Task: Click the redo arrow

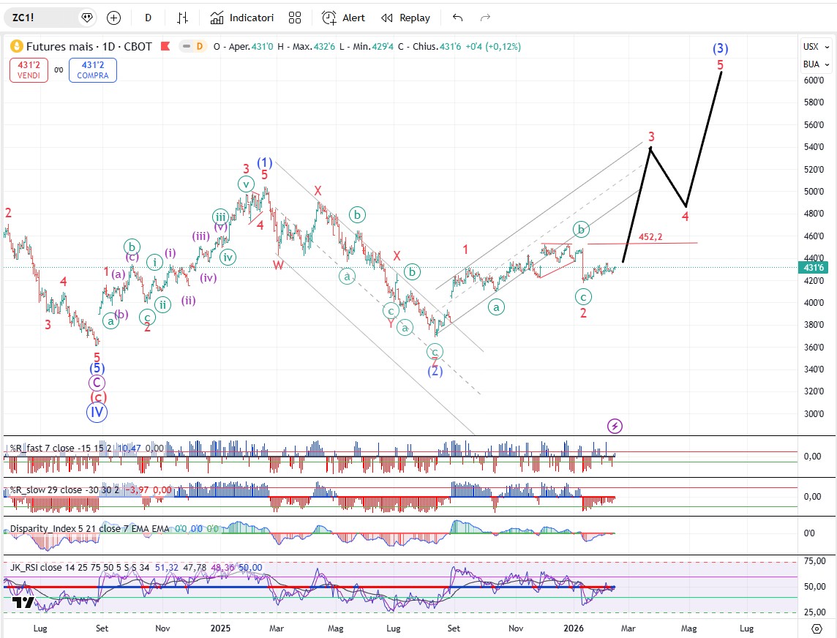Action: coord(485,18)
